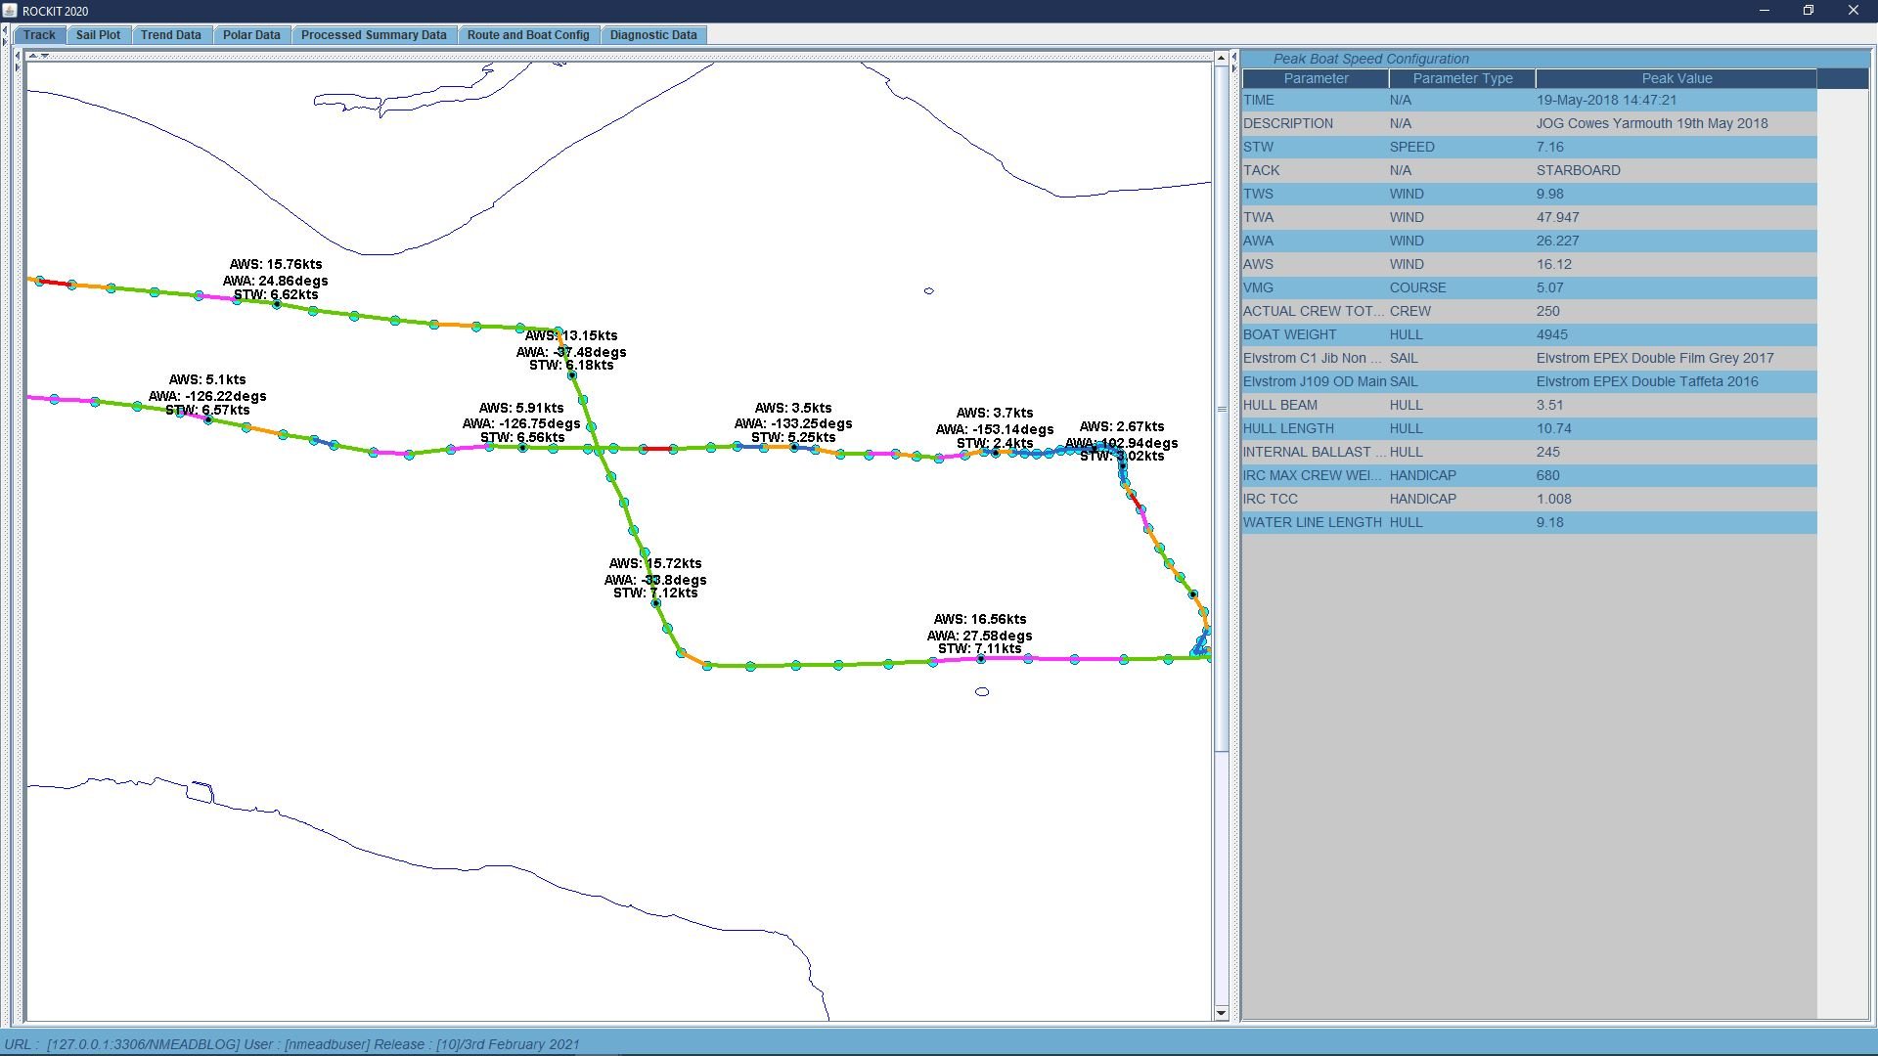Click right arrow on right split divider
The image size is (1878, 1056).
pos(1234,67)
